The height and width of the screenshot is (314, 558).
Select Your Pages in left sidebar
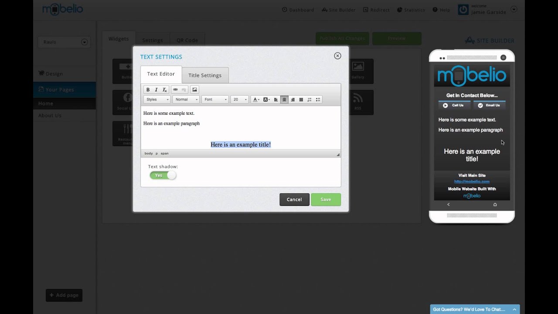coord(65,89)
